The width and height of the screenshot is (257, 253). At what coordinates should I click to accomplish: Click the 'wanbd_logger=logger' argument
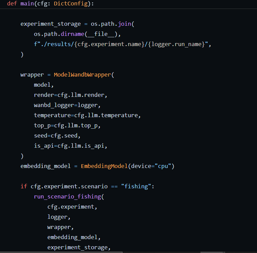click(x=66, y=105)
